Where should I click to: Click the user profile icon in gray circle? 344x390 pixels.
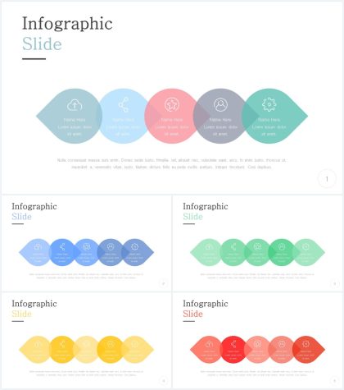[220, 105]
